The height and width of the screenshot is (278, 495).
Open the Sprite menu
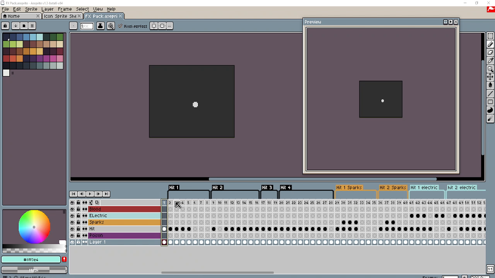click(x=31, y=9)
